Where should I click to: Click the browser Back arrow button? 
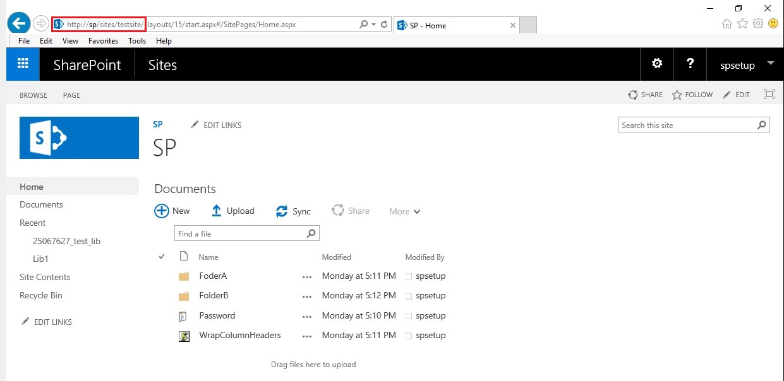pos(18,24)
